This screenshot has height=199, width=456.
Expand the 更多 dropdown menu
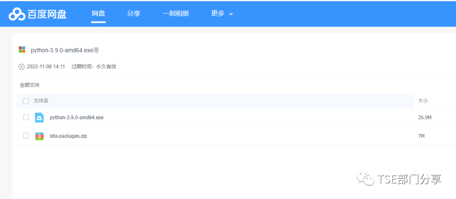(222, 13)
